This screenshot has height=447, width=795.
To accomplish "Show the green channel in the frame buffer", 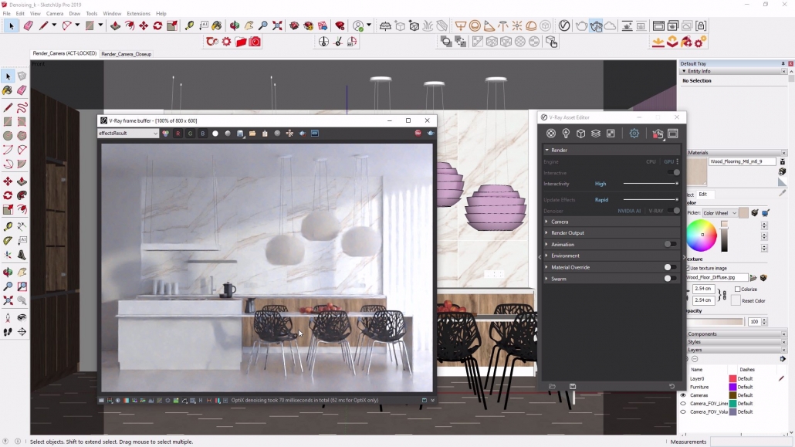I will click(x=191, y=133).
